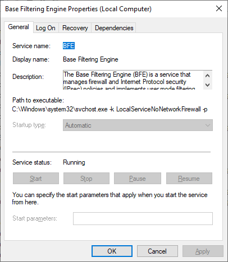This screenshot has width=228, height=262.
Task: Click inside the Description text box
Action: (133, 80)
